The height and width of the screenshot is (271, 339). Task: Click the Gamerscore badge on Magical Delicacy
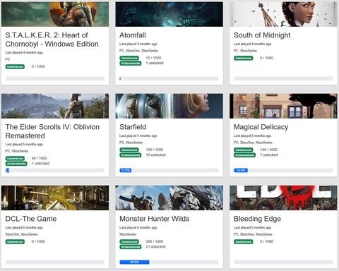[x=244, y=150]
